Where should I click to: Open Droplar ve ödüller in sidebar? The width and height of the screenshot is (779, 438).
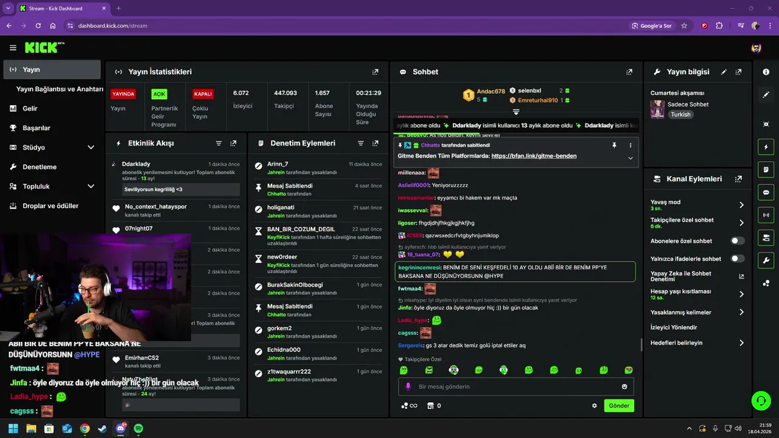[52, 206]
